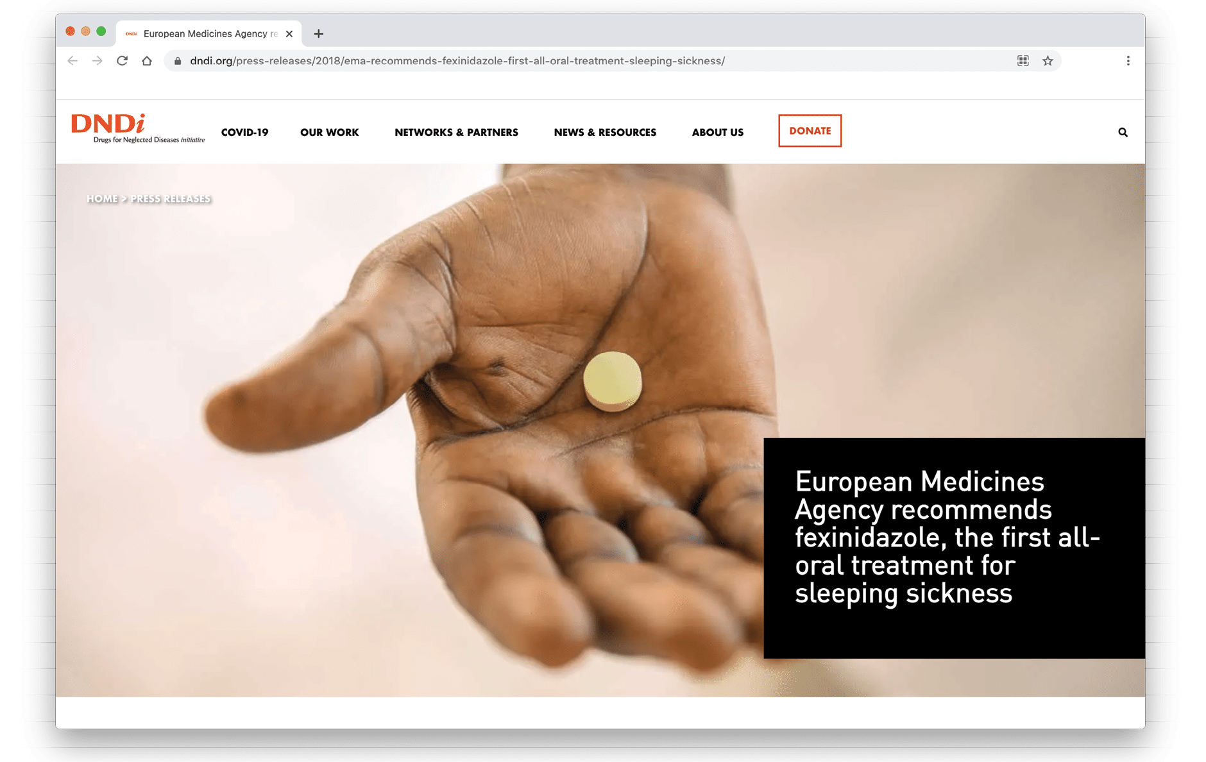The image size is (1206, 762).
Task: Open the OUR WORK menu
Action: tap(330, 132)
